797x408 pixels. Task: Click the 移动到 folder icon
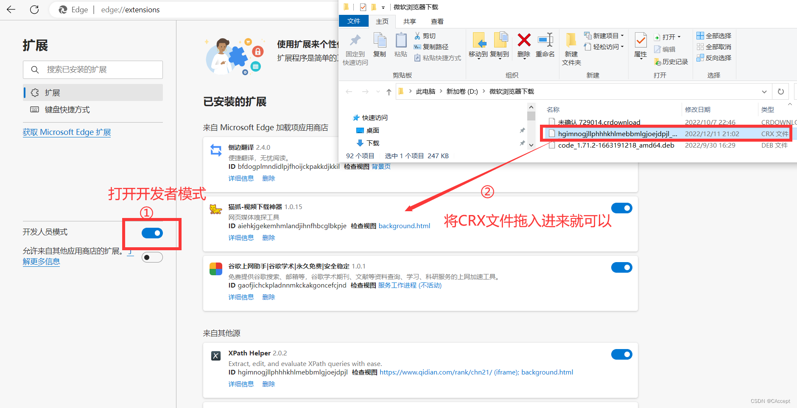pos(479,40)
